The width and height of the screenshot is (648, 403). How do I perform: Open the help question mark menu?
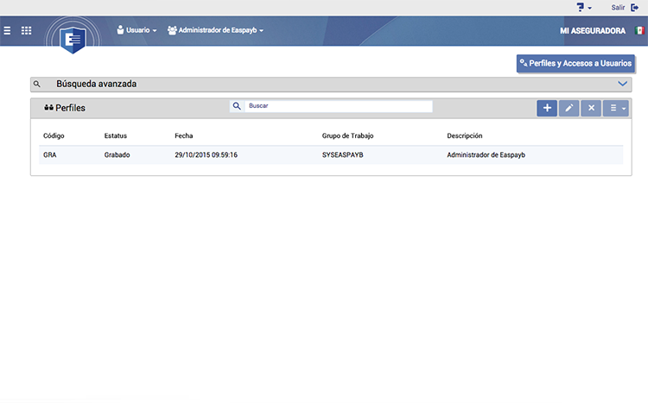(x=583, y=7)
